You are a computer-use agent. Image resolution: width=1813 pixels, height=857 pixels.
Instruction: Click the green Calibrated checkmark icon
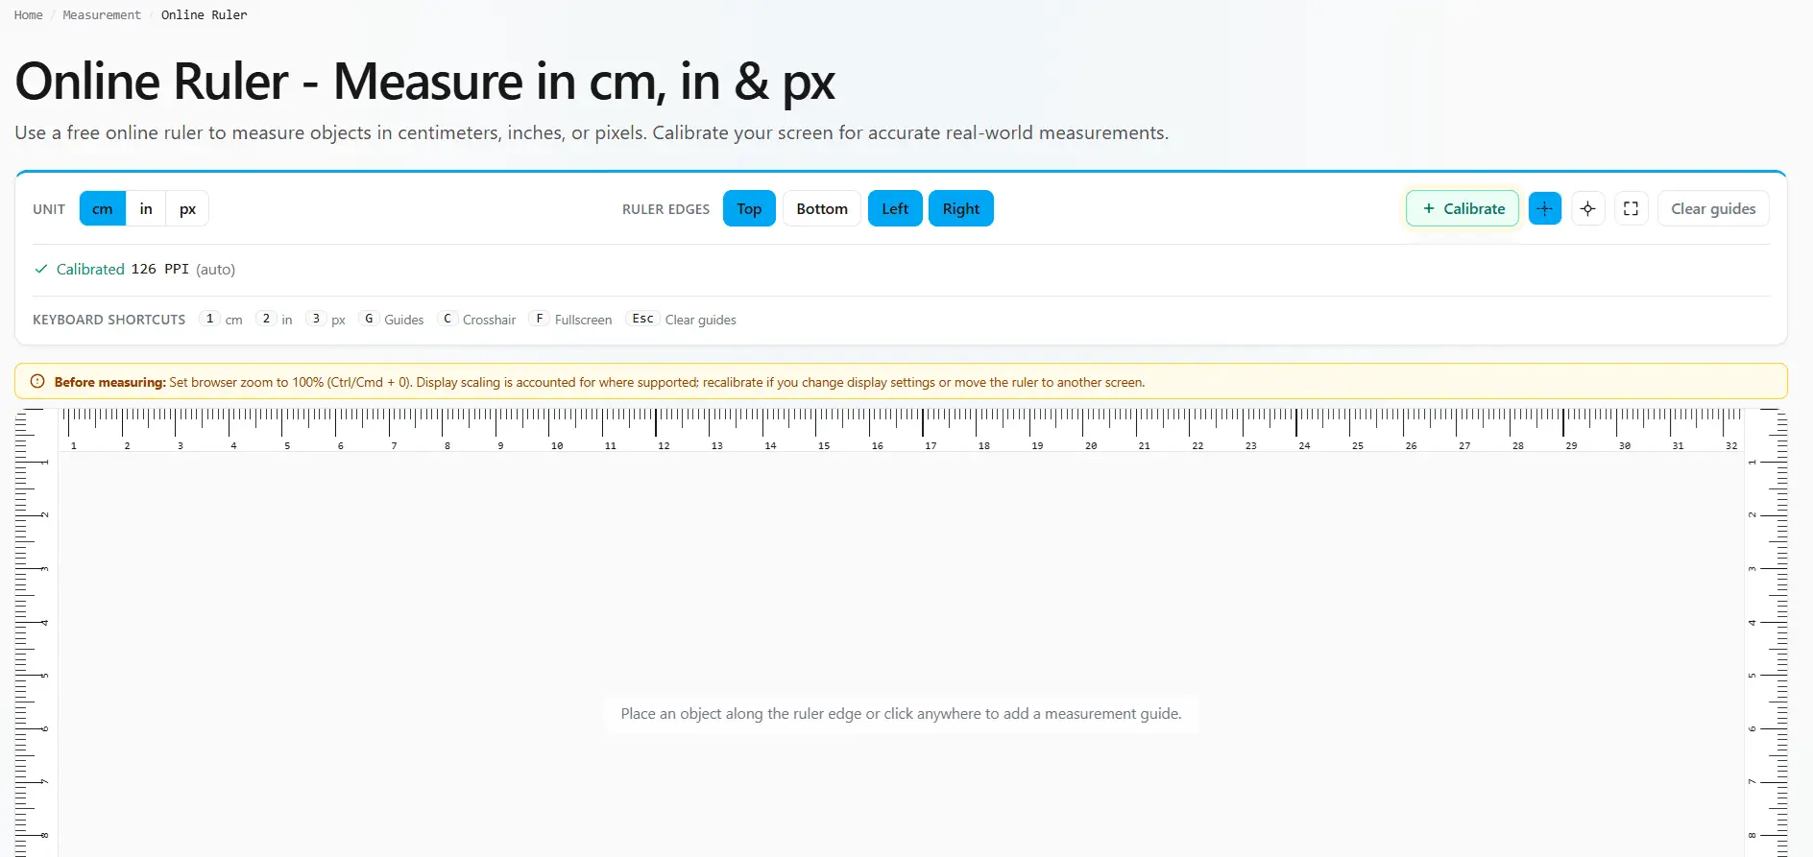click(x=41, y=269)
